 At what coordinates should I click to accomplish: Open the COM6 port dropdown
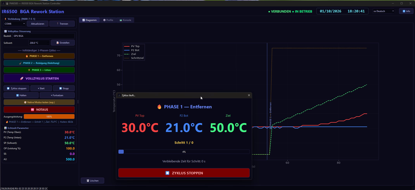(x=15, y=24)
